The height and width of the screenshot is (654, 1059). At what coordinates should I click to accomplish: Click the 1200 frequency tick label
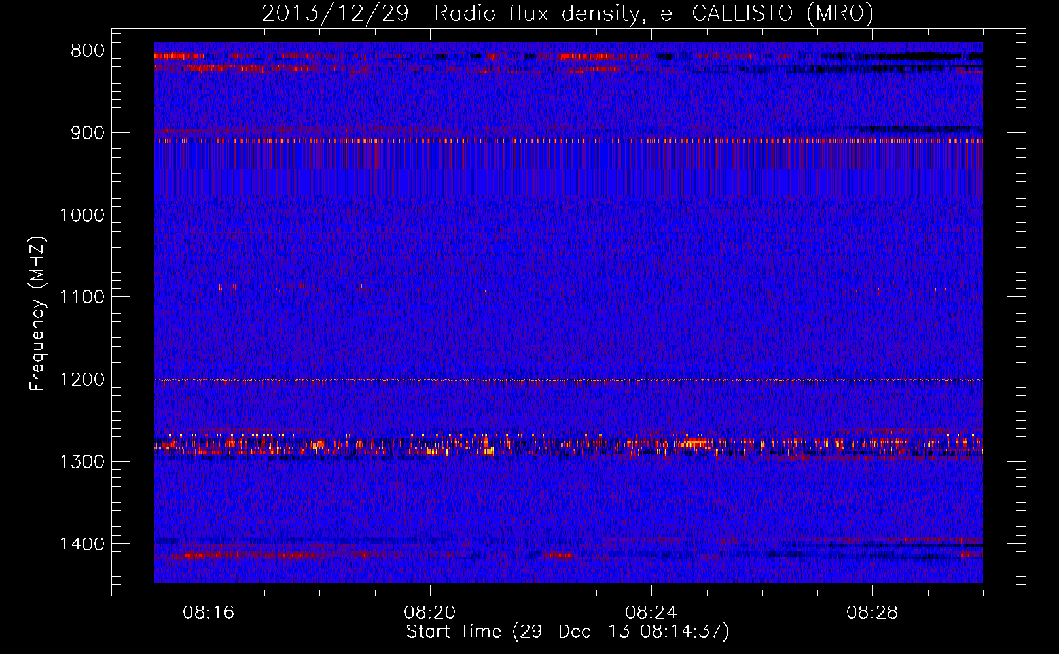coord(82,379)
